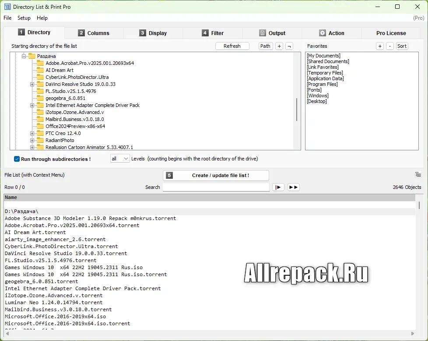Click the Mailbird.Business folder icon
Viewport: 428px width, 341px height.
[x=40, y=119]
